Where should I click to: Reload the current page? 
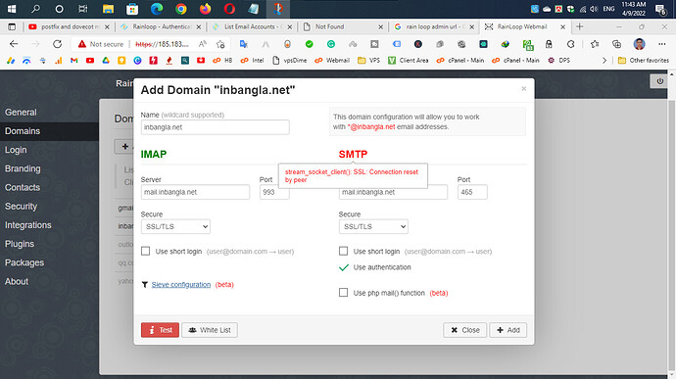(57, 44)
